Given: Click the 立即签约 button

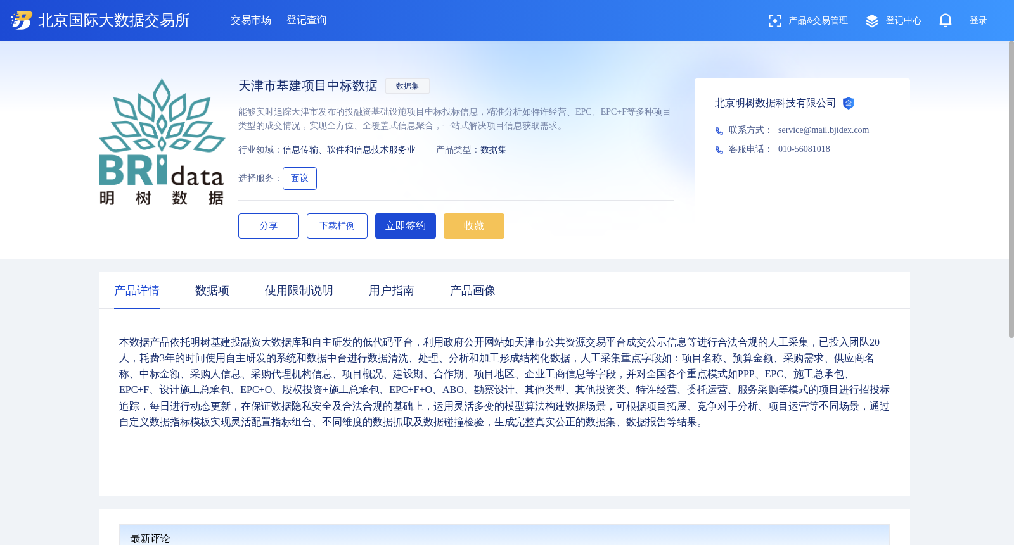Looking at the screenshot, I should click(x=406, y=226).
